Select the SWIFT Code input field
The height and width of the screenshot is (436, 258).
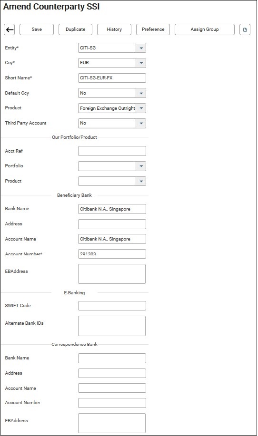pos(112,306)
